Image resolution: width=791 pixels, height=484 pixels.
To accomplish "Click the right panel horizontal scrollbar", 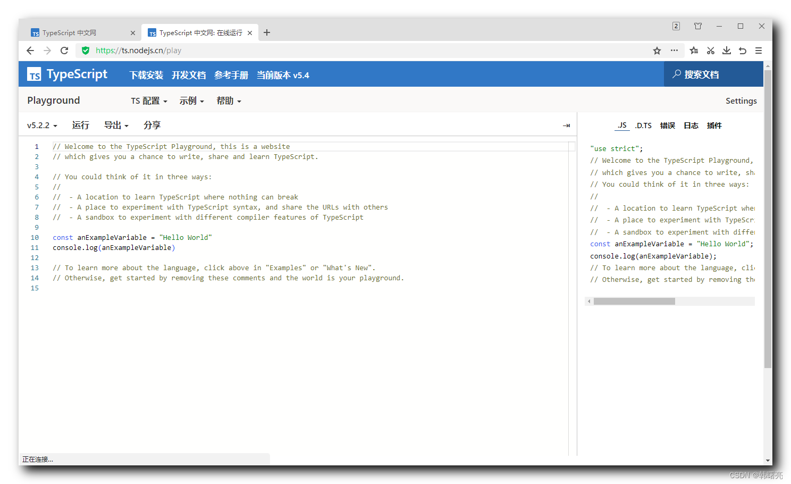I will point(635,301).
